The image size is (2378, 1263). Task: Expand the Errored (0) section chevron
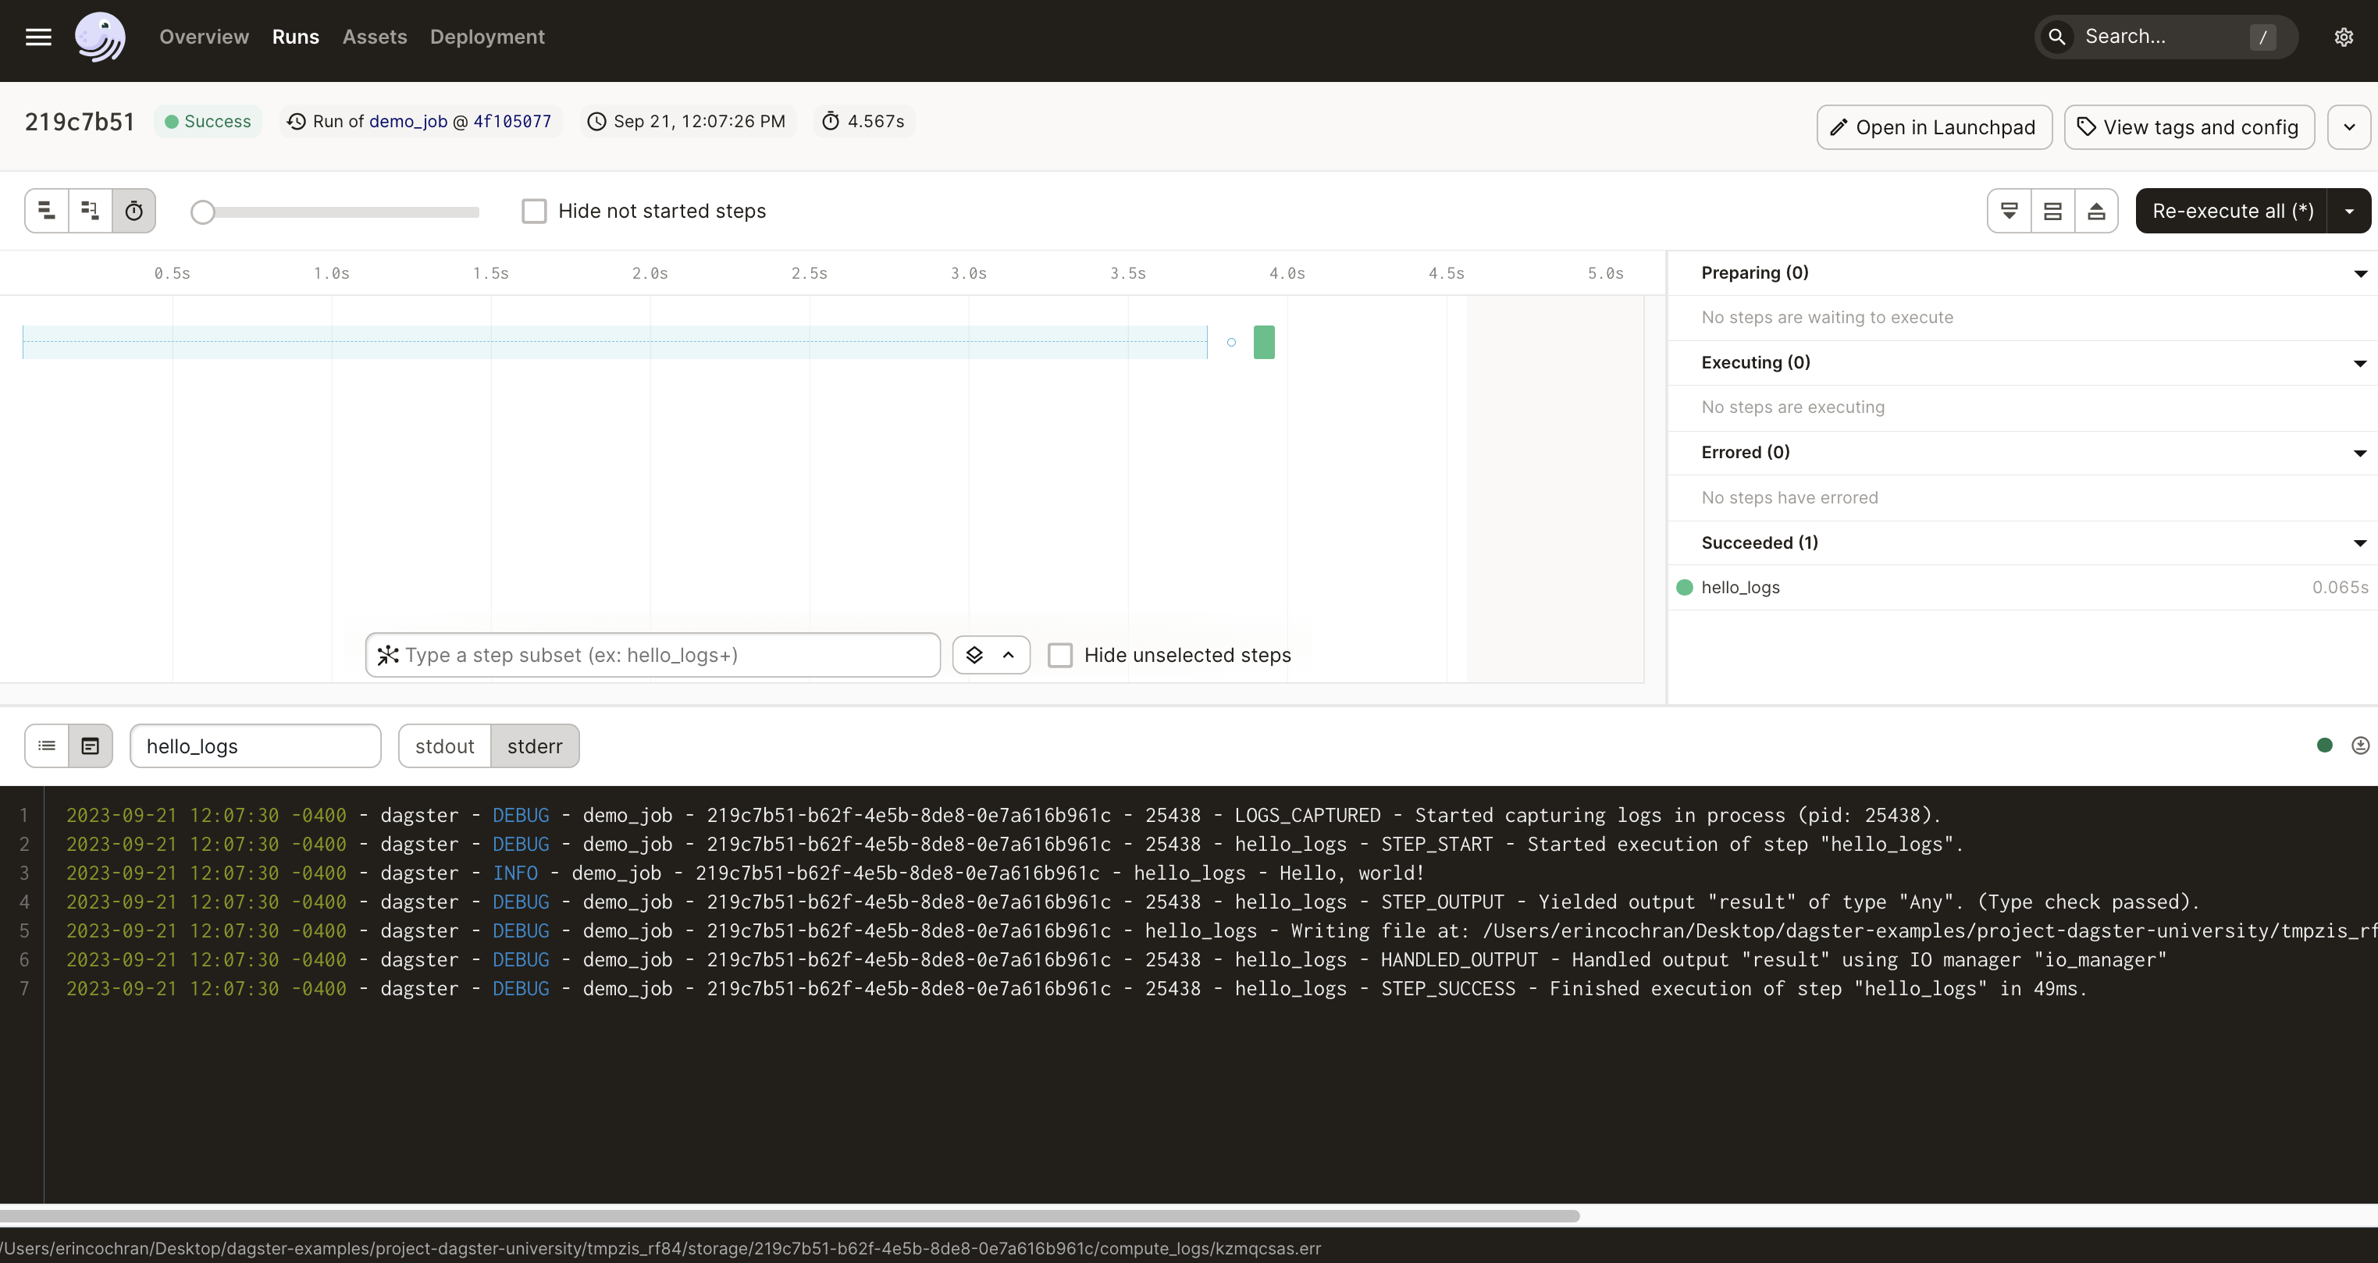[2359, 453]
